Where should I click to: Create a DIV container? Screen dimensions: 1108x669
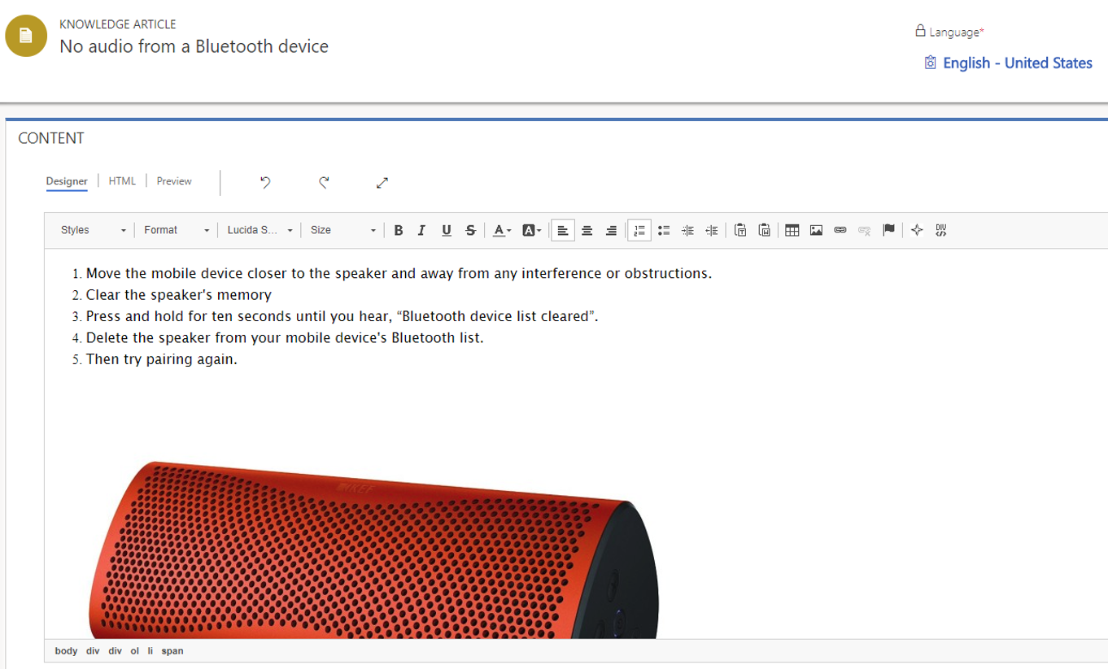941,231
